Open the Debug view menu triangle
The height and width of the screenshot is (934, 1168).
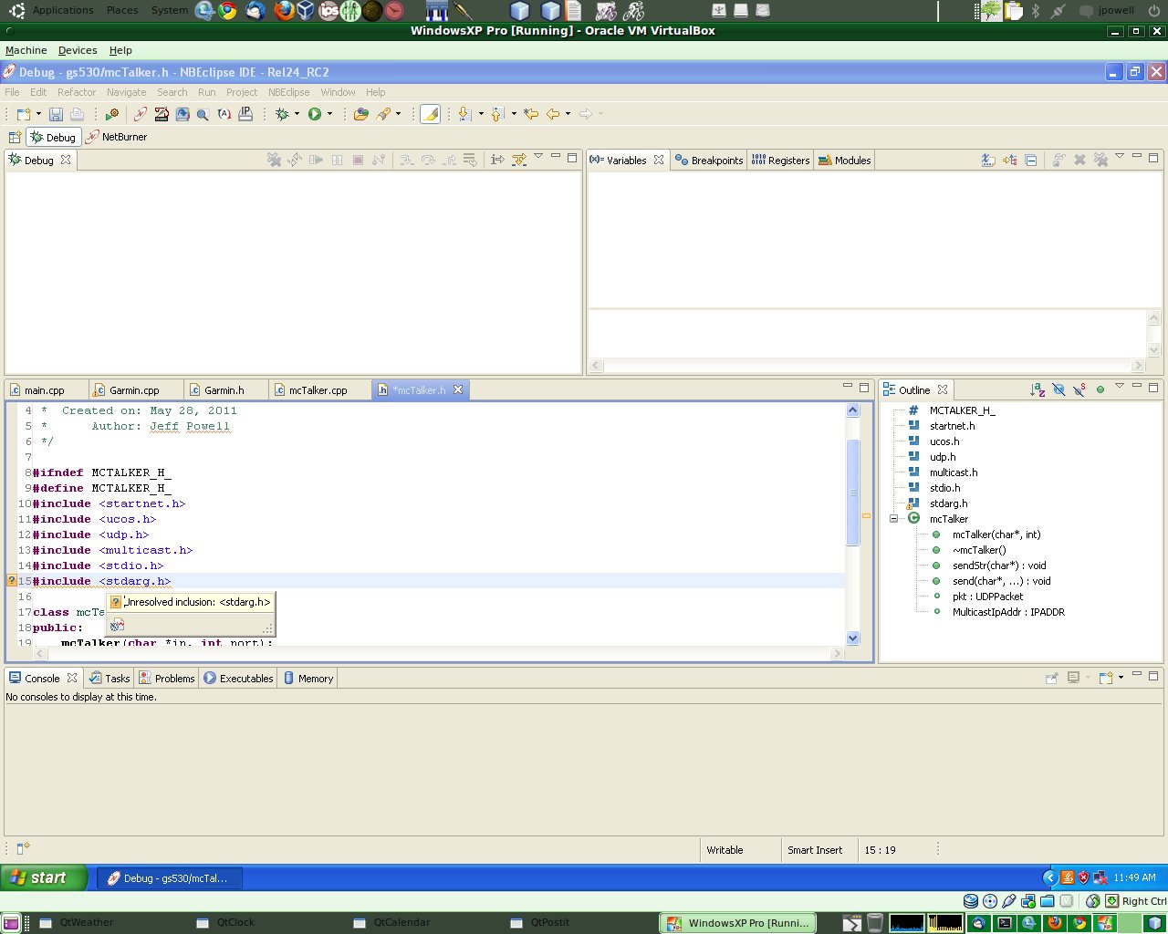538,157
